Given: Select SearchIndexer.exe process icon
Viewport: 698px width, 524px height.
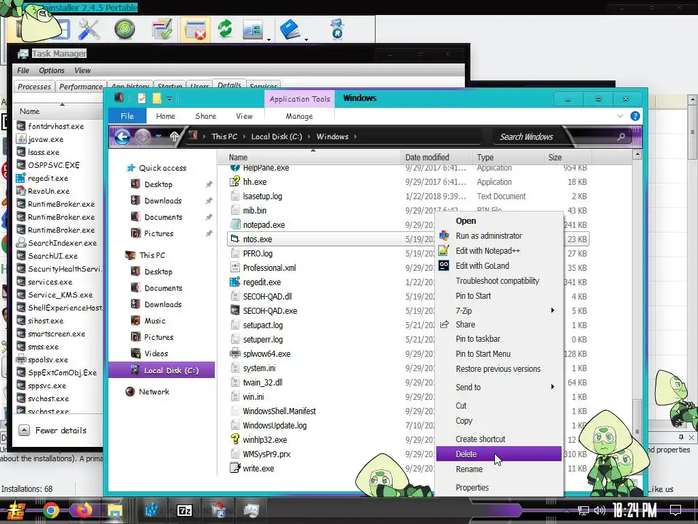Looking at the screenshot, I should point(20,243).
